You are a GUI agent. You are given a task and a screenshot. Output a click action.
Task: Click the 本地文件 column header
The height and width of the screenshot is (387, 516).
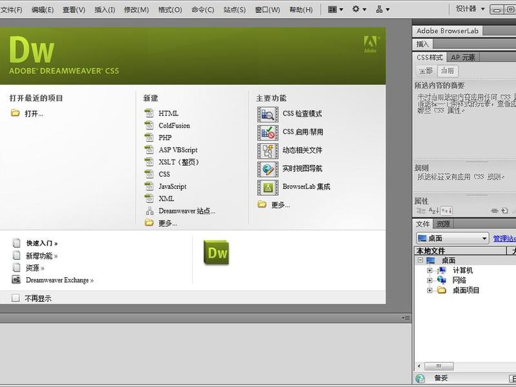point(460,251)
